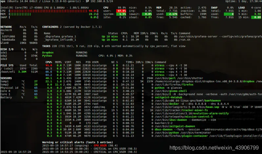Select the Battery sensor row

coord(19,97)
